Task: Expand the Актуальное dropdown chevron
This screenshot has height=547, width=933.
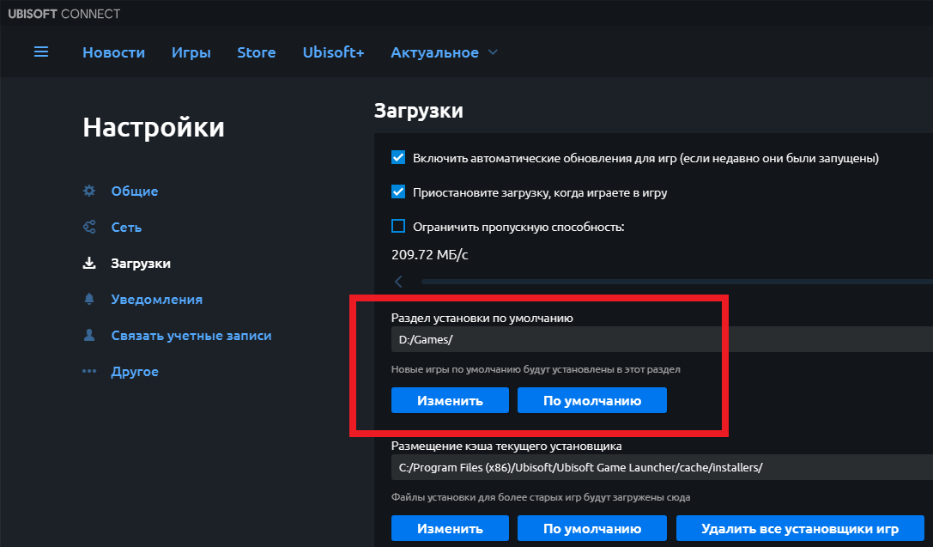Action: coord(493,52)
